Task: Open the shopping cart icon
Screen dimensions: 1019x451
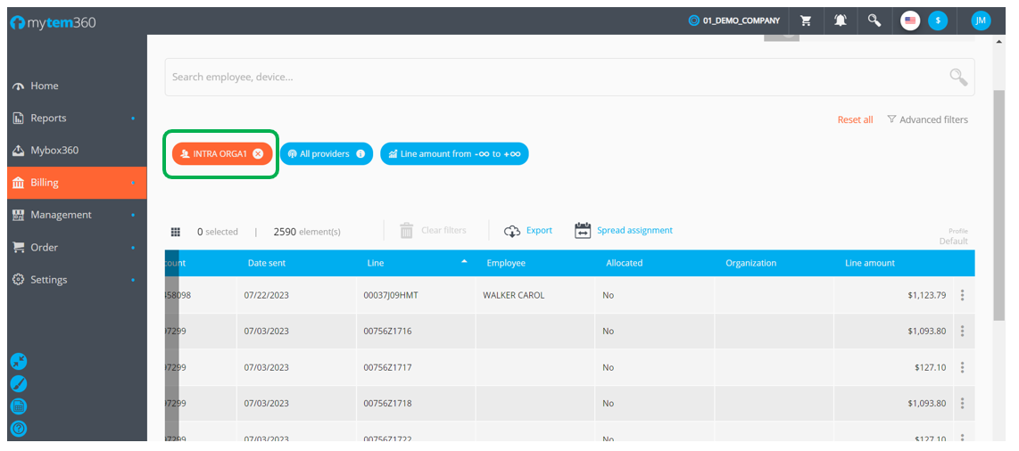Action: tap(807, 20)
